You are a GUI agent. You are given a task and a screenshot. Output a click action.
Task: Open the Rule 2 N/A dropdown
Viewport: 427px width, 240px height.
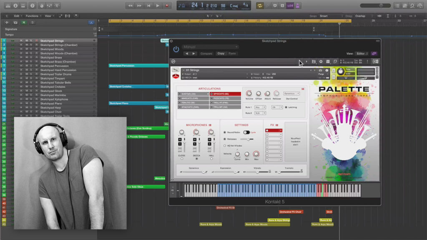pyautogui.click(x=260, y=113)
